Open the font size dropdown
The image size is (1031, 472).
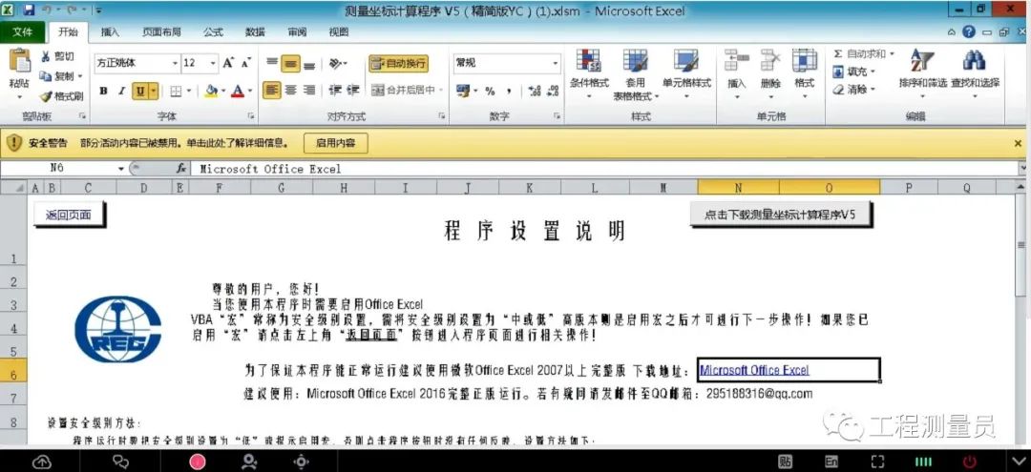213,63
